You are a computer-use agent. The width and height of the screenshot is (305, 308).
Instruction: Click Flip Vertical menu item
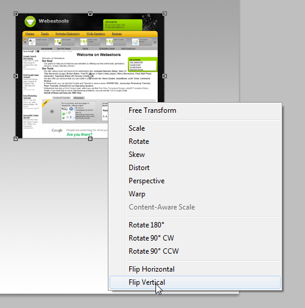(195, 282)
